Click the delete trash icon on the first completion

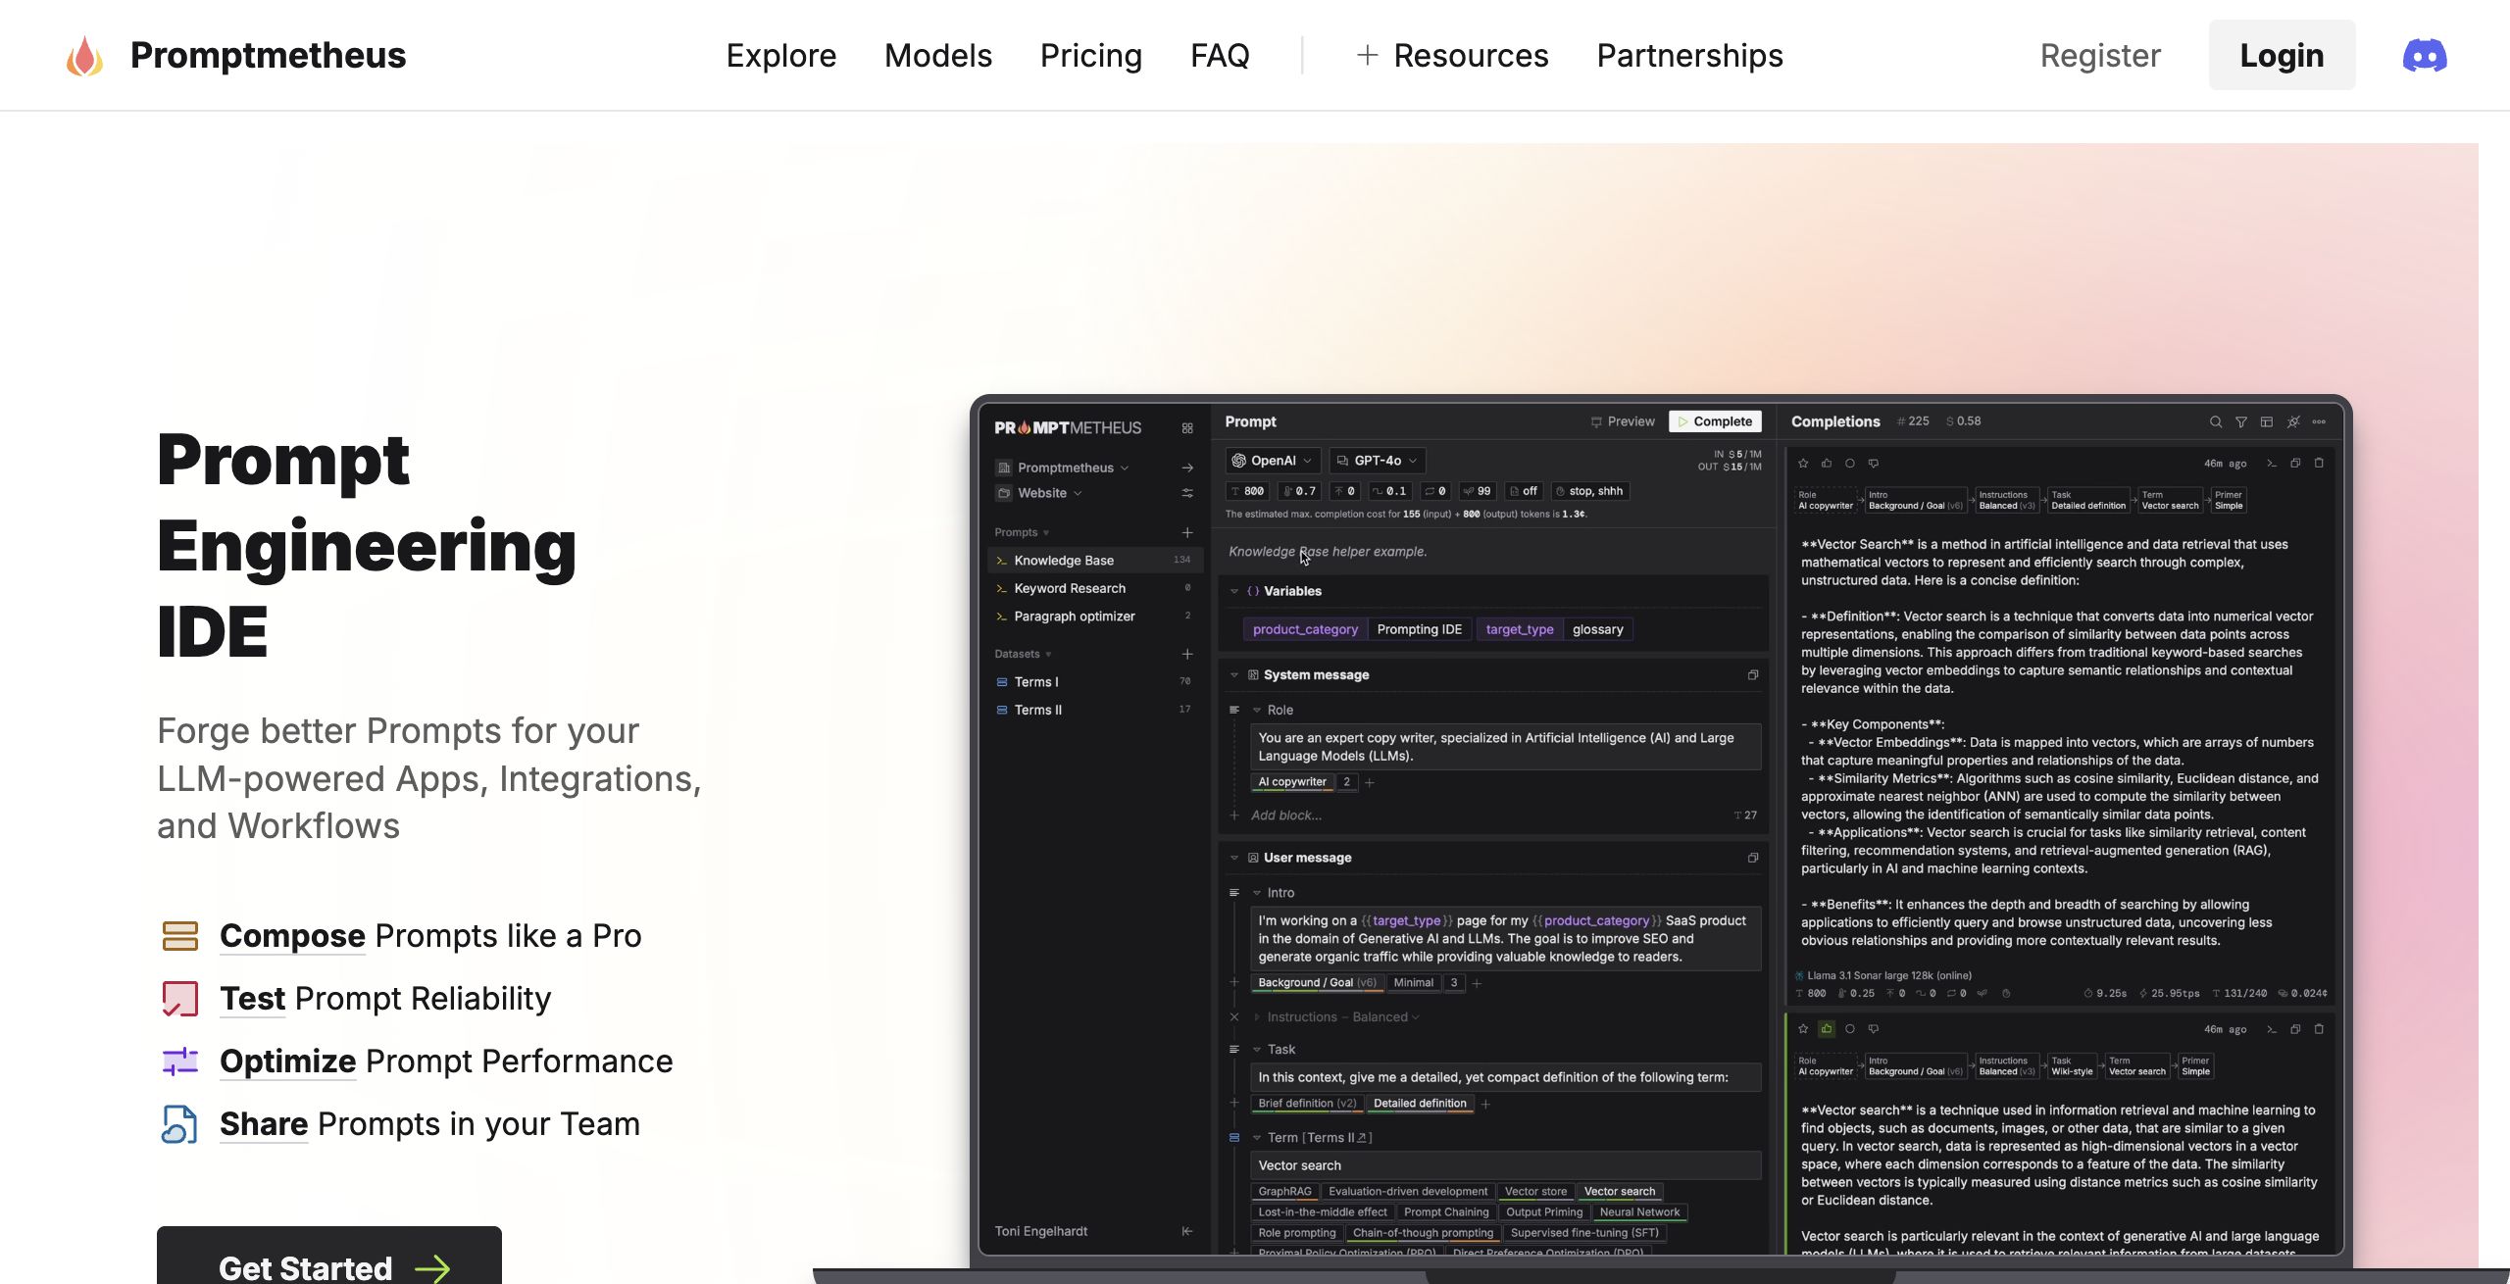click(x=2319, y=463)
